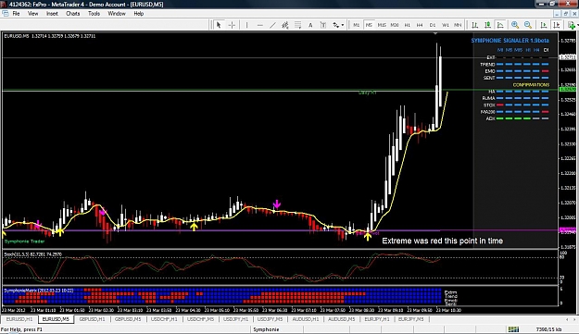Viewport: 579px width, 334px height.
Task: Zoom out on the chart
Action: [528, 25]
